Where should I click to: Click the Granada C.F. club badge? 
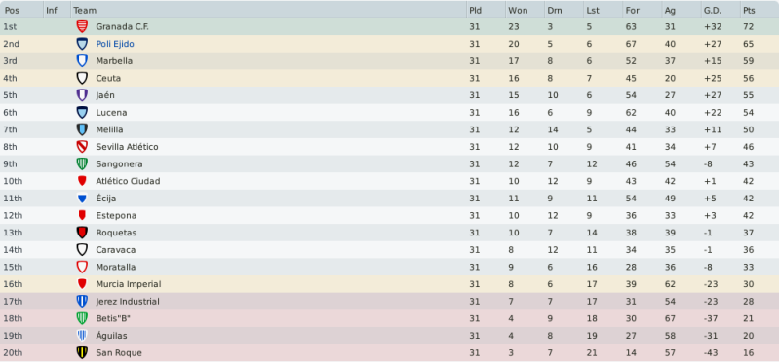(82, 27)
